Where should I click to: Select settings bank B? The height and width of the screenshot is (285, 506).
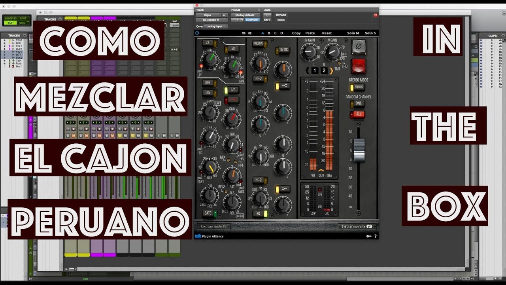coord(270,33)
